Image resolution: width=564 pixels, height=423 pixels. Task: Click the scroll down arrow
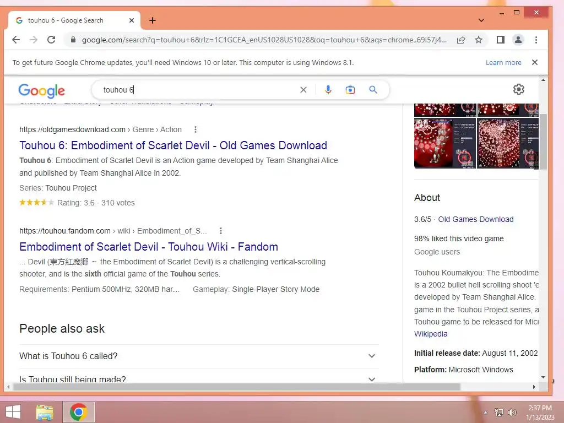(x=543, y=377)
